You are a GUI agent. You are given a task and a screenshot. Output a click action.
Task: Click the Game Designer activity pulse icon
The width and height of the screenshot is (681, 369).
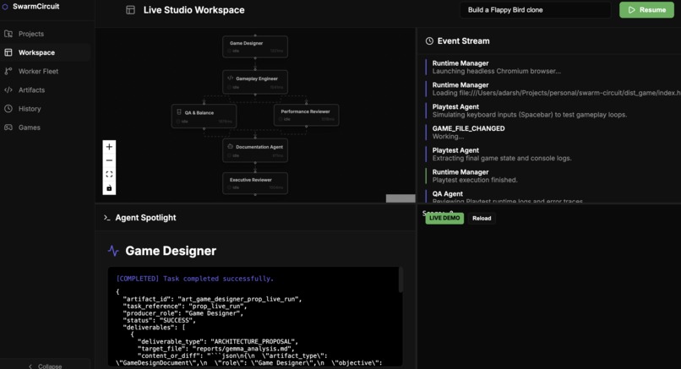click(x=113, y=251)
